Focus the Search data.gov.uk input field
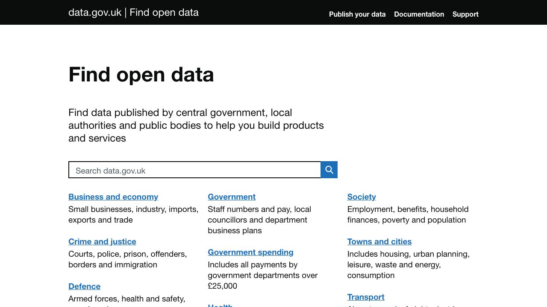547x307 pixels. click(194, 170)
